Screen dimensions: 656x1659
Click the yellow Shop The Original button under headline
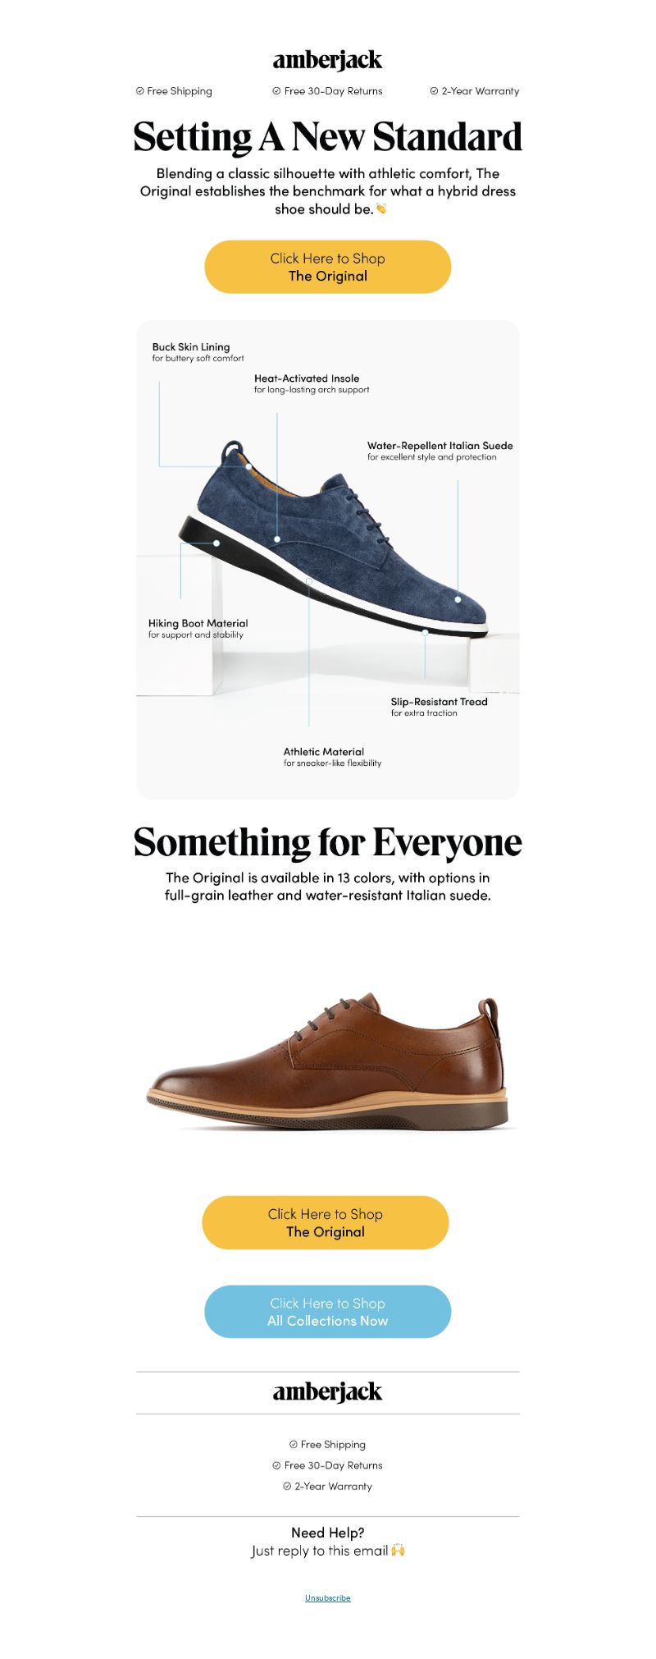pos(328,267)
